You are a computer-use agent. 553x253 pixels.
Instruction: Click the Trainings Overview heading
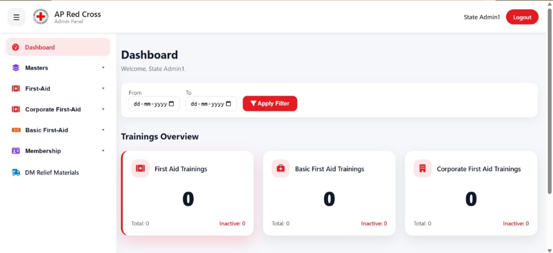tap(160, 137)
